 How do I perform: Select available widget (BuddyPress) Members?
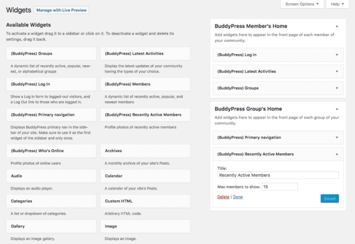pyautogui.click(x=145, y=84)
